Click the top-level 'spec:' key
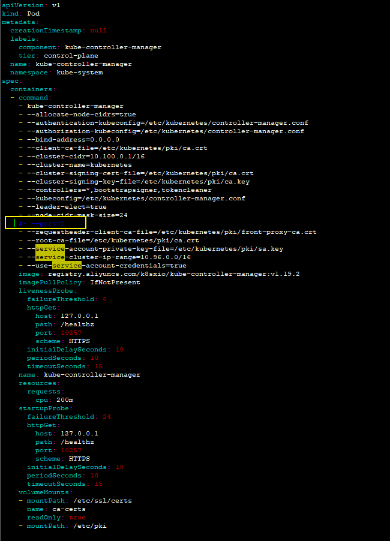This screenshot has height=541, width=390. 12,81
